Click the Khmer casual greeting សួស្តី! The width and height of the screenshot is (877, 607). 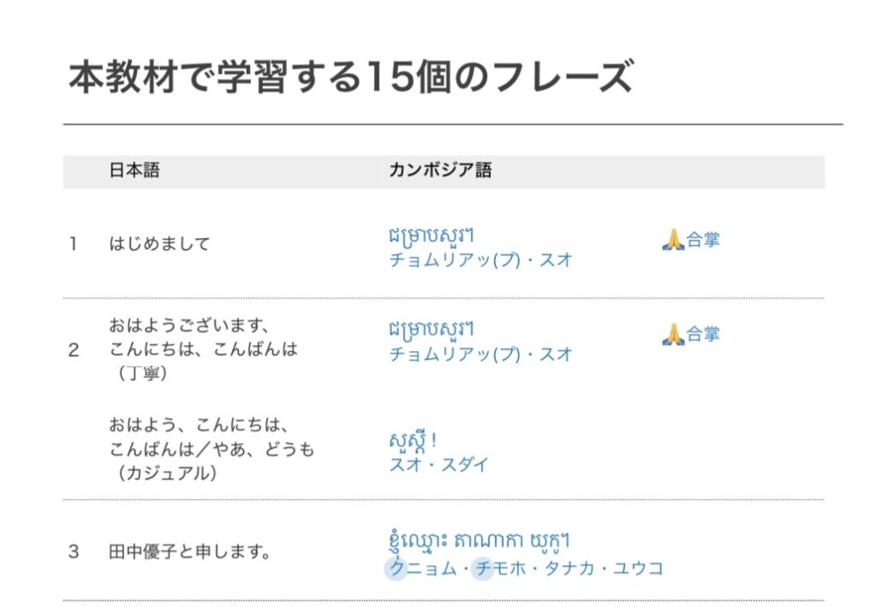[x=413, y=440]
